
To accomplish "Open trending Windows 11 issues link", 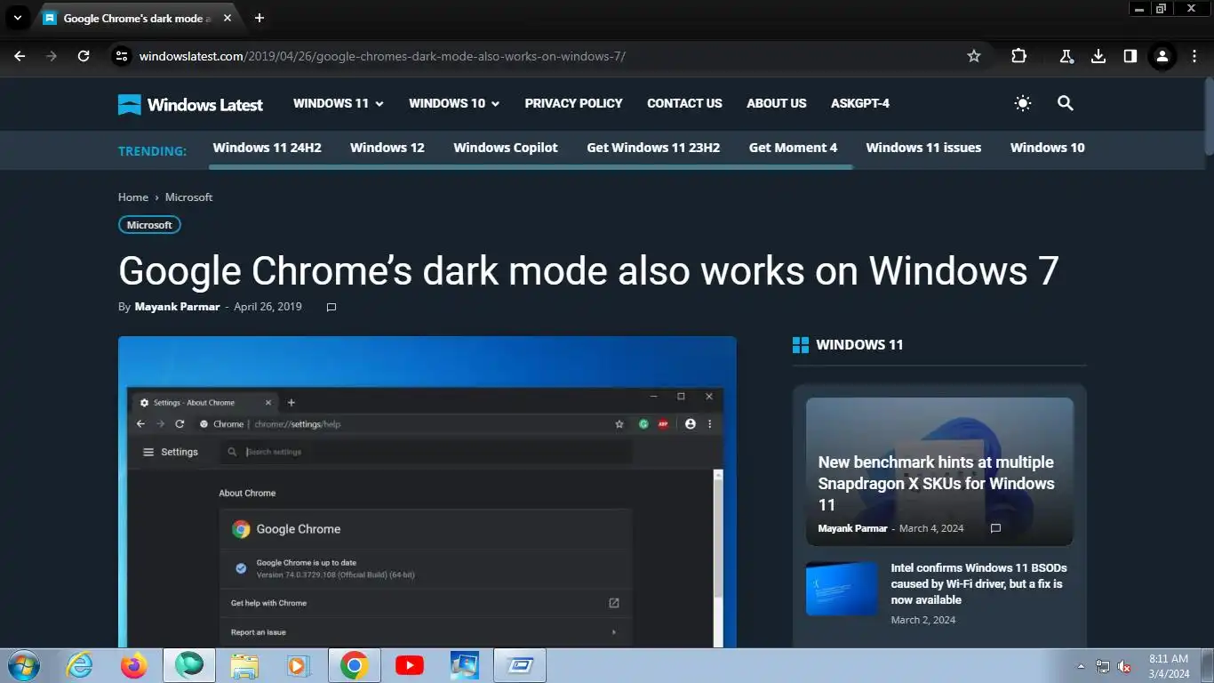I will click(923, 148).
